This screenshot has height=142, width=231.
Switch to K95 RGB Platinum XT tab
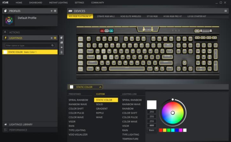click(x=80, y=16)
